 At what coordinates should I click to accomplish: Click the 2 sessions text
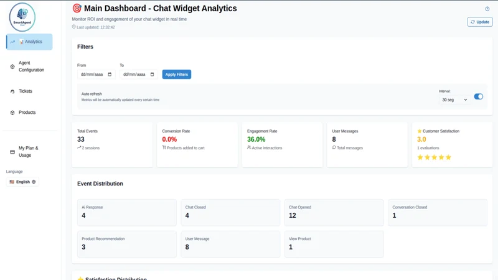point(91,148)
